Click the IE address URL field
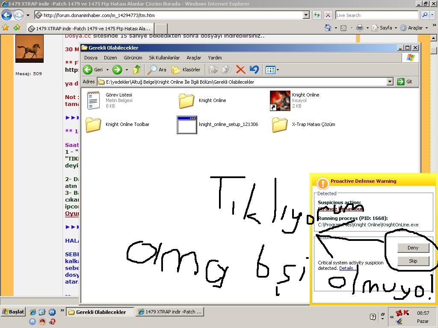Screen dimensions: 438x328 tap(169, 15)
